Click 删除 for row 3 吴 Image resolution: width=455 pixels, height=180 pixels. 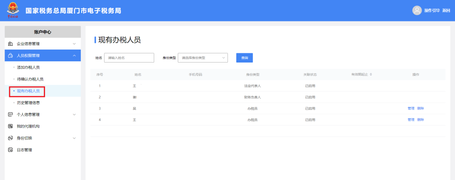click(420, 109)
